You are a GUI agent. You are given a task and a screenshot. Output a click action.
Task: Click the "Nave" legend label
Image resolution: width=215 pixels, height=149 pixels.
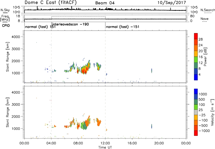[x=205, y=19]
